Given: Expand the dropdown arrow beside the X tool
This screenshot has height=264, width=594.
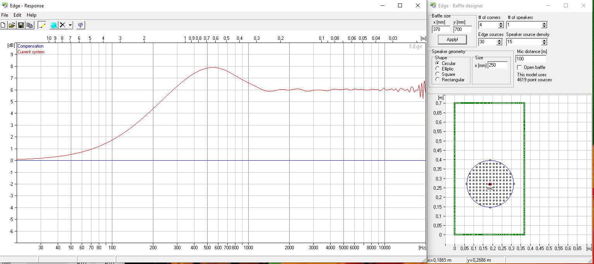Looking at the screenshot, I should pyautogui.click(x=70, y=25).
